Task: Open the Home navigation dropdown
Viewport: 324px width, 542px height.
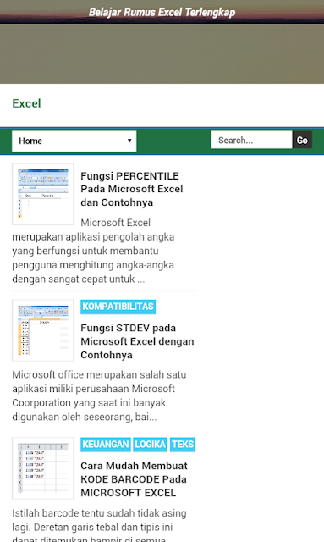Action: click(74, 141)
